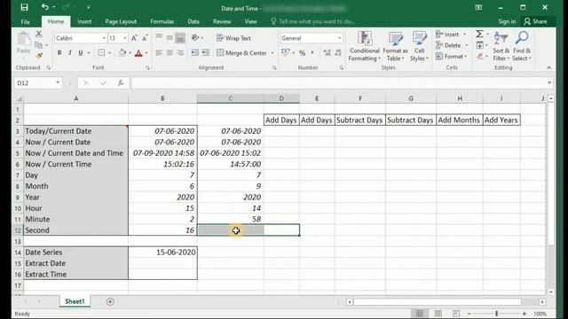Click the Sign in link
This screenshot has width=568, height=319.
(x=507, y=21)
